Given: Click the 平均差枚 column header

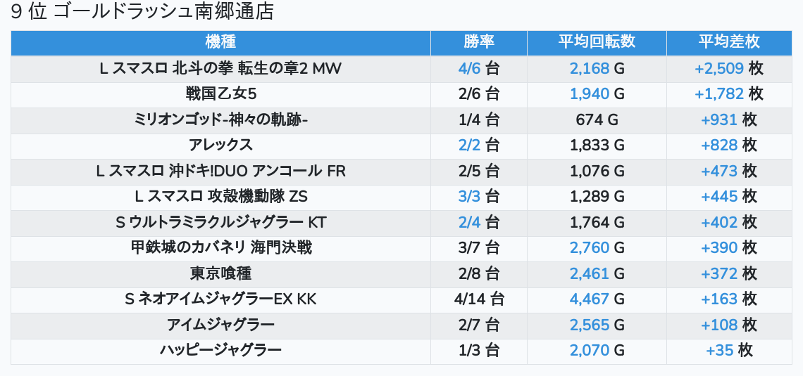Looking at the screenshot, I should tap(729, 42).
